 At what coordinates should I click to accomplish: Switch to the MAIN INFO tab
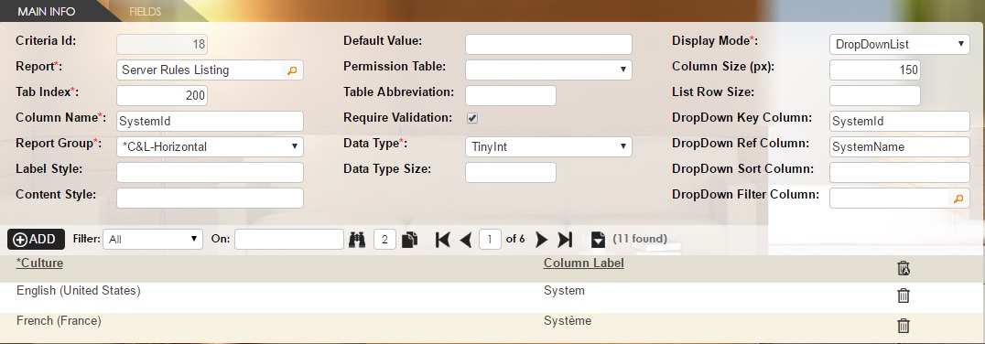[x=47, y=11]
